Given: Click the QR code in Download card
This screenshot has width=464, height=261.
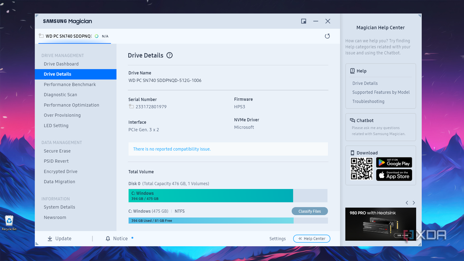Looking at the screenshot, I should [362, 169].
